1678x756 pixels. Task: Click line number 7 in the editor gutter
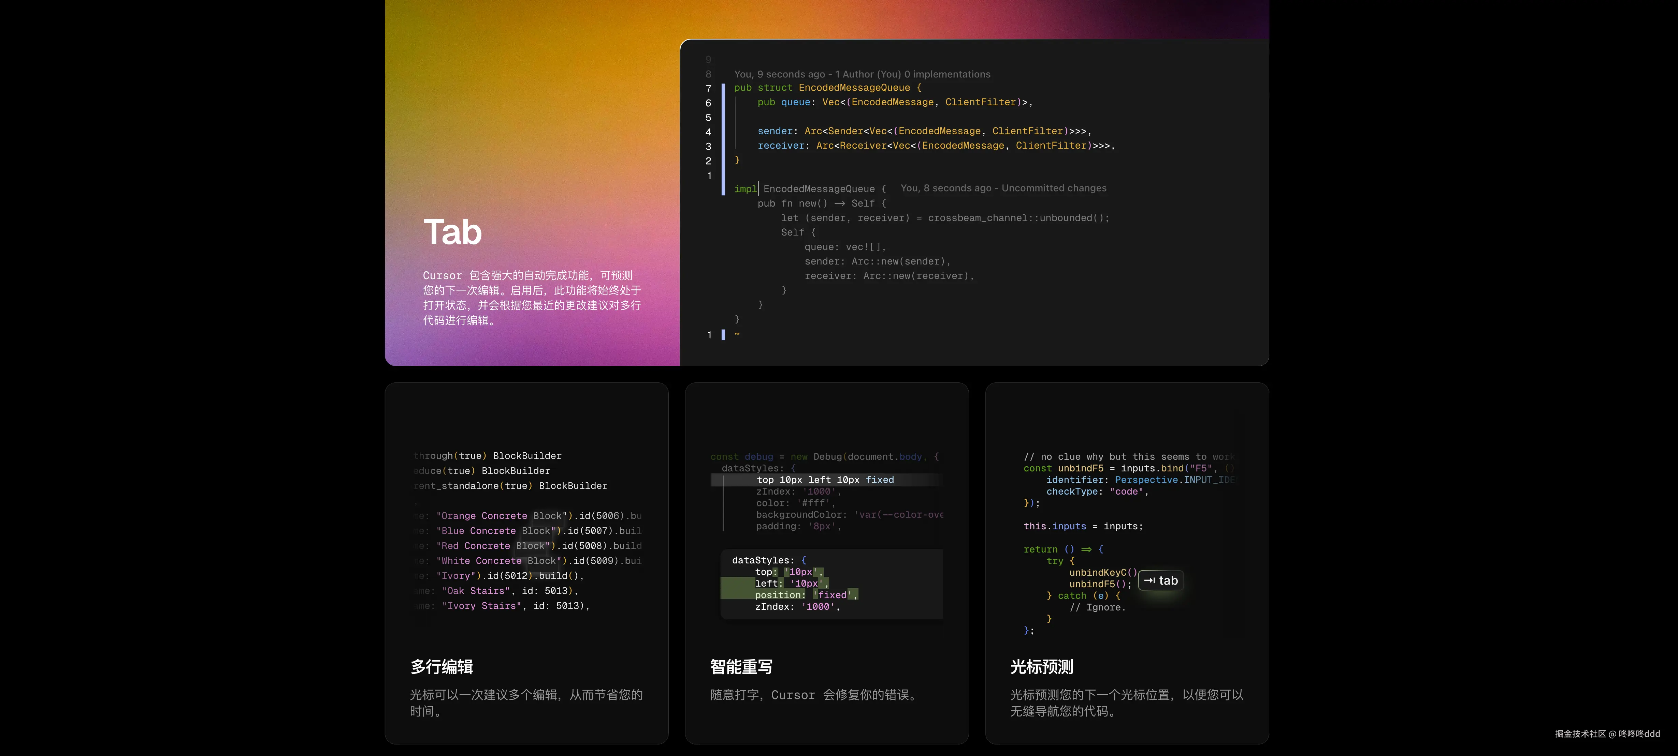[x=709, y=89]
